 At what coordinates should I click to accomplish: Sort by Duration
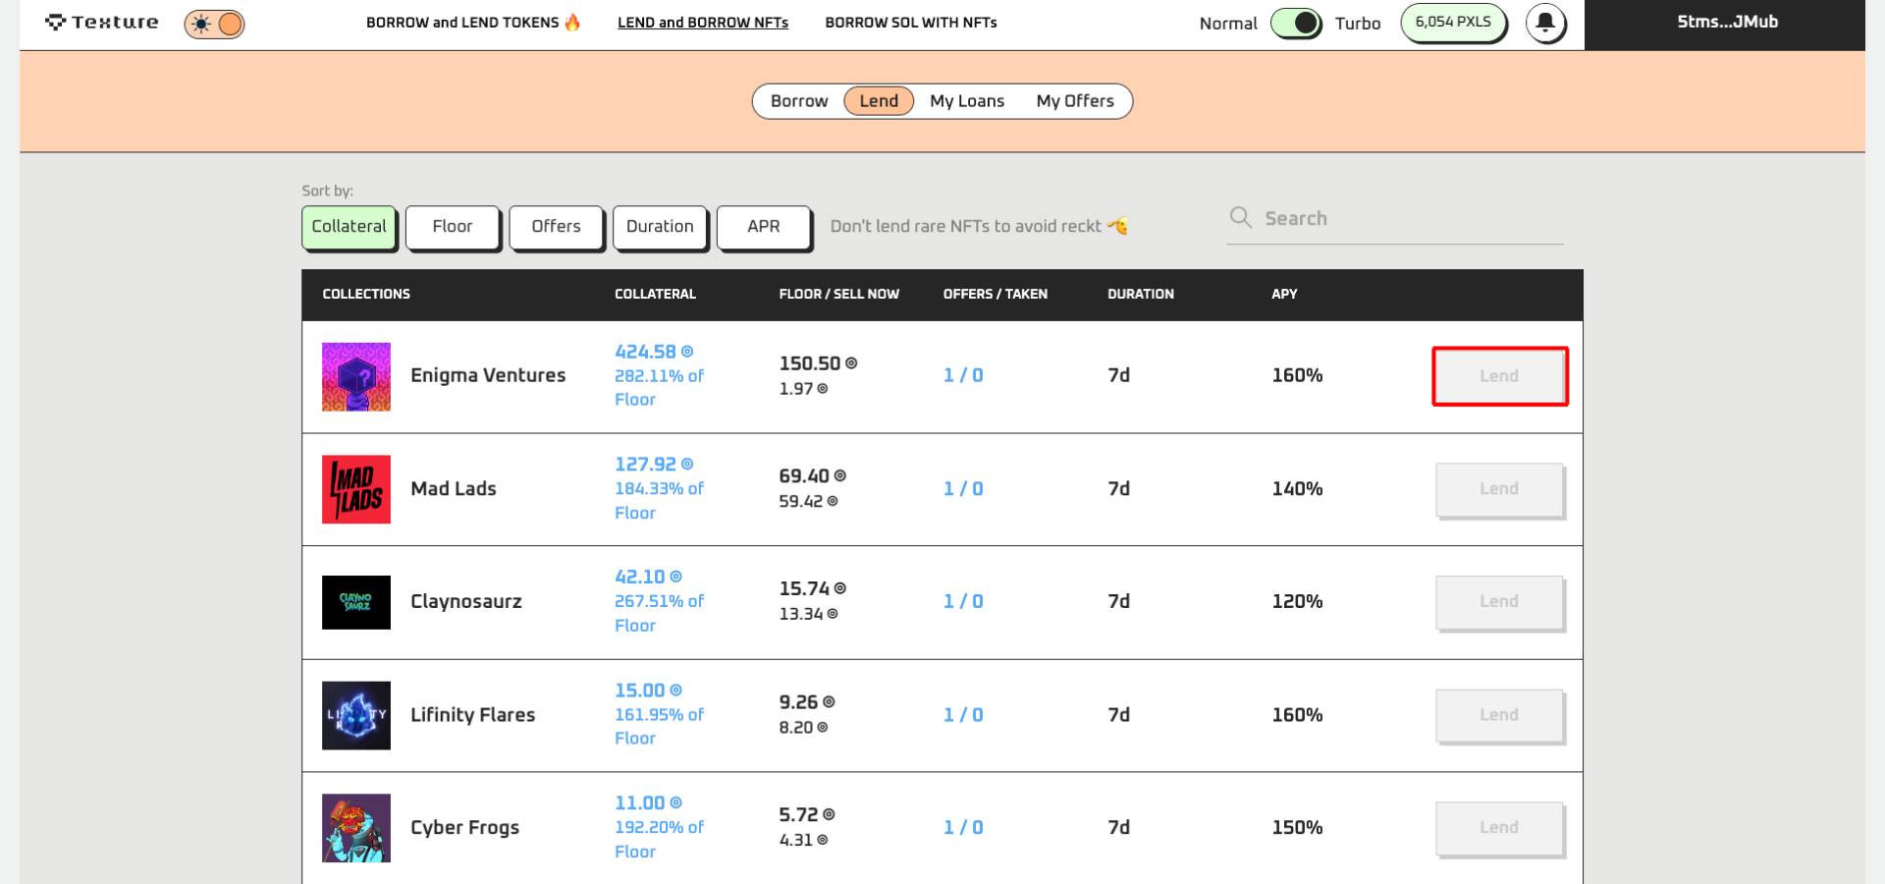(660, 227)
